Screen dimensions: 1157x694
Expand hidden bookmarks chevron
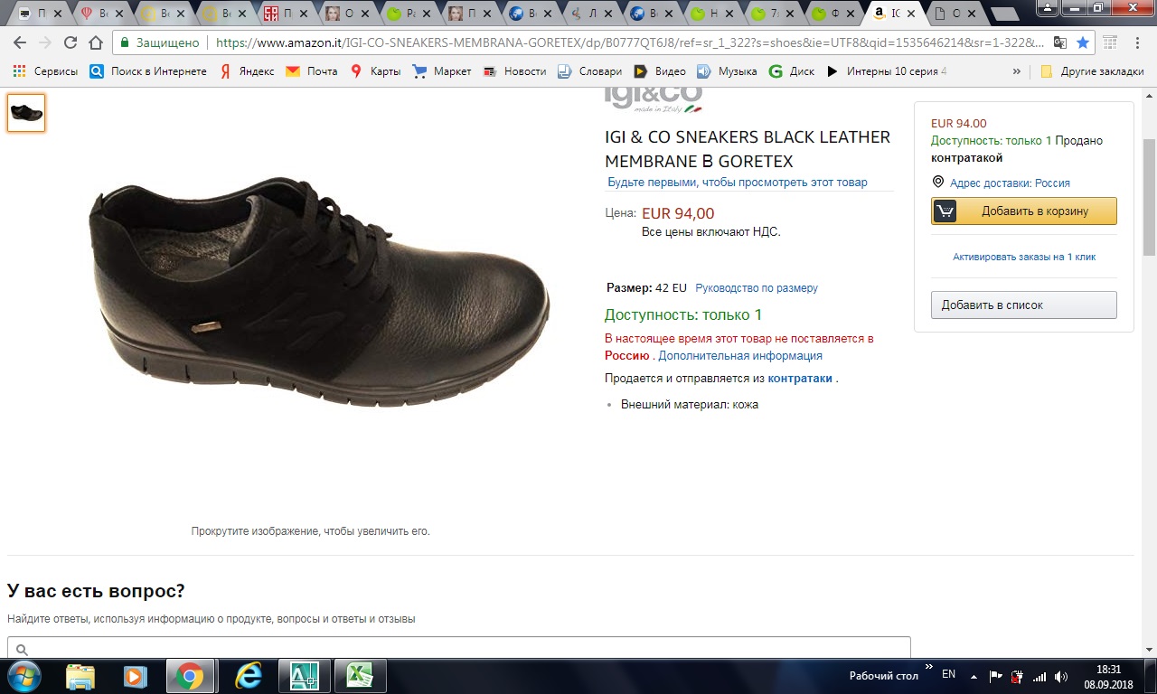(x=1017, y=71)
